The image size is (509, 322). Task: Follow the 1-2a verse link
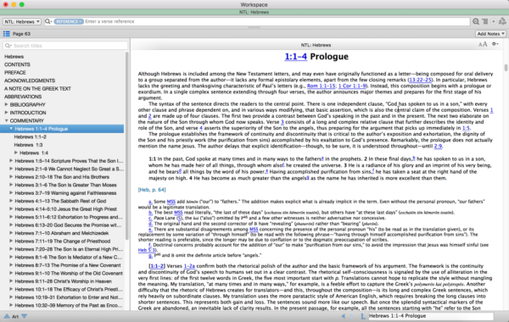189,266
